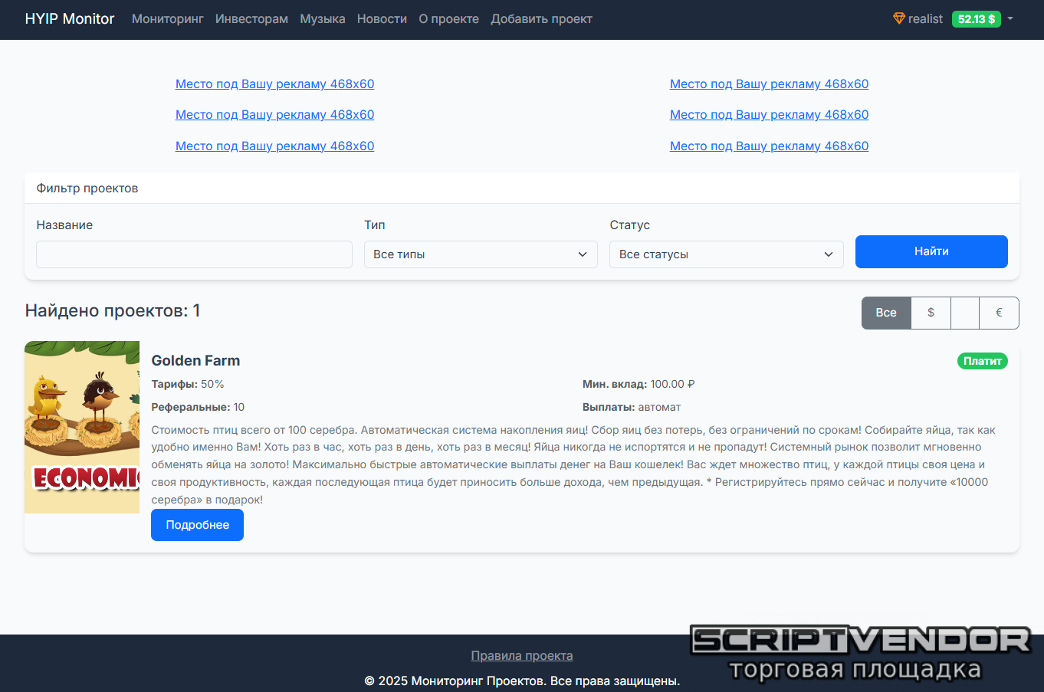
Task: Open the Мониторинг menu item
Action: coord(167,19)
